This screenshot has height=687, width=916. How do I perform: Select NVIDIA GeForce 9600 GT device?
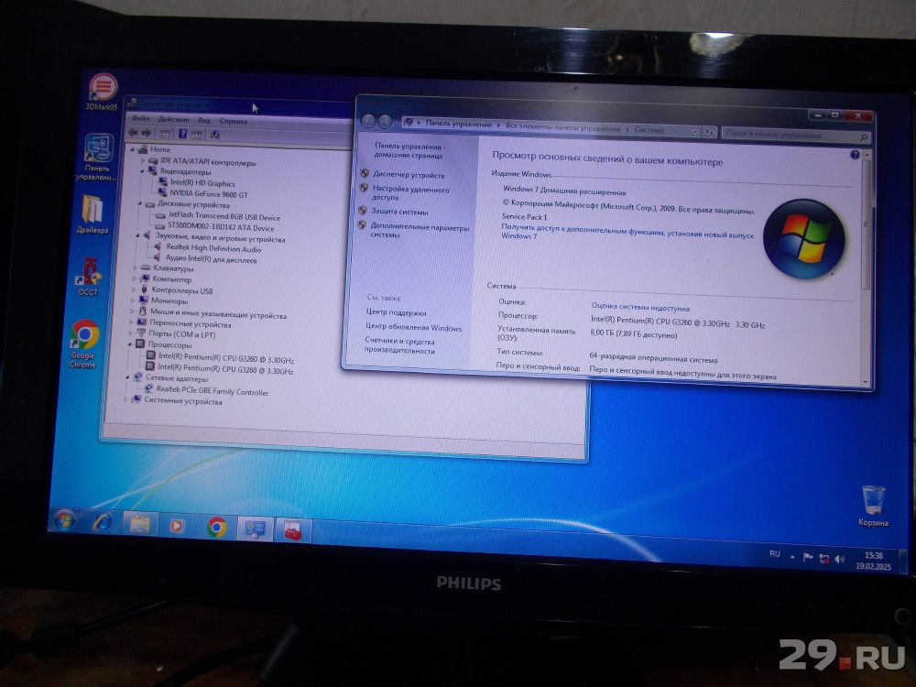tap(209, 194)
